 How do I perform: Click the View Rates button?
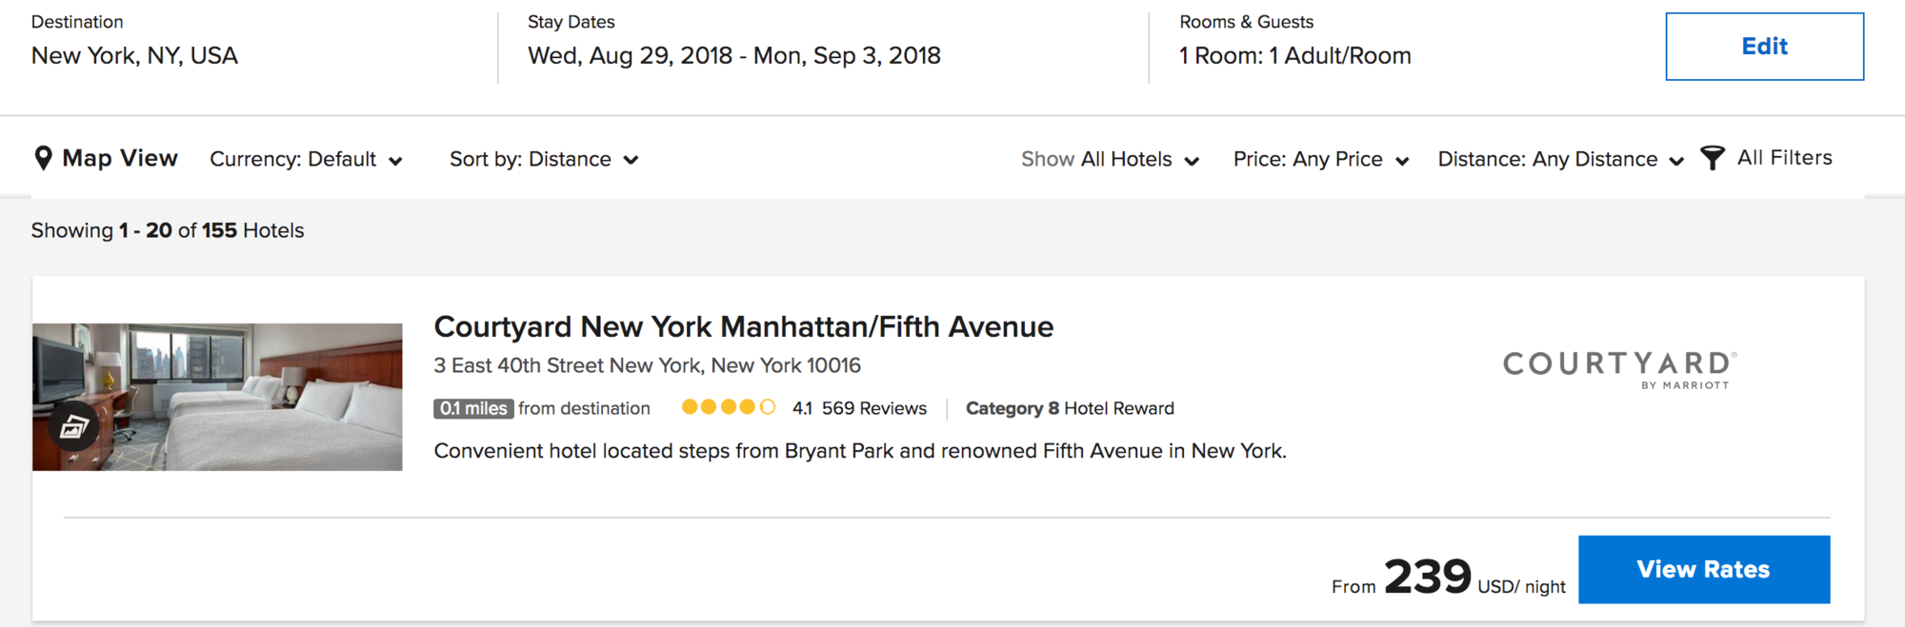pos(1703,569)
